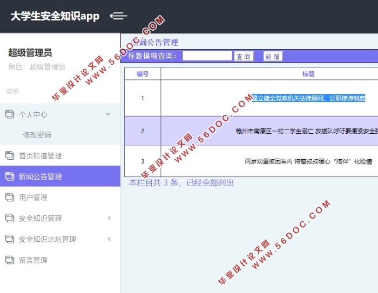Select the 两岁幼童被困车内 news row title
The height and width of the screenshot is (293, 378).
coord(308,161)
